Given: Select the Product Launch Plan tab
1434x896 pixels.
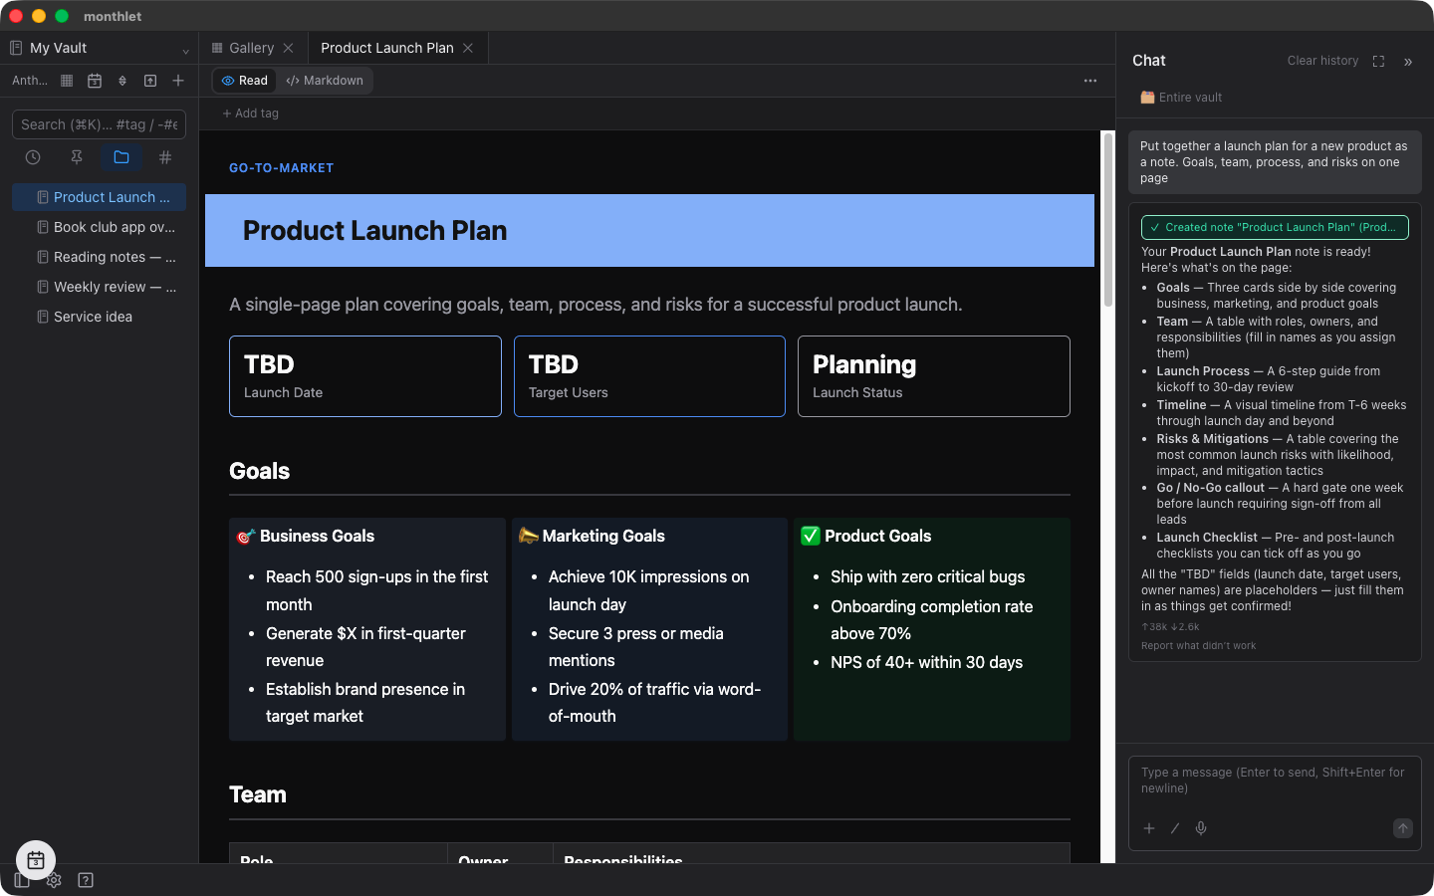Looking at the screenshot, I should click(x=386, y=48).
